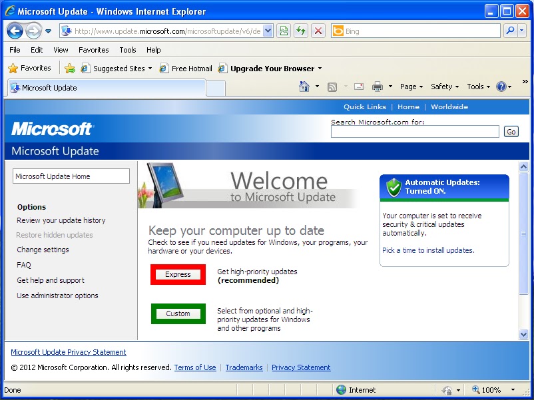
Task: Click the Compatibility View icon
Action: (x=284, y=31)
